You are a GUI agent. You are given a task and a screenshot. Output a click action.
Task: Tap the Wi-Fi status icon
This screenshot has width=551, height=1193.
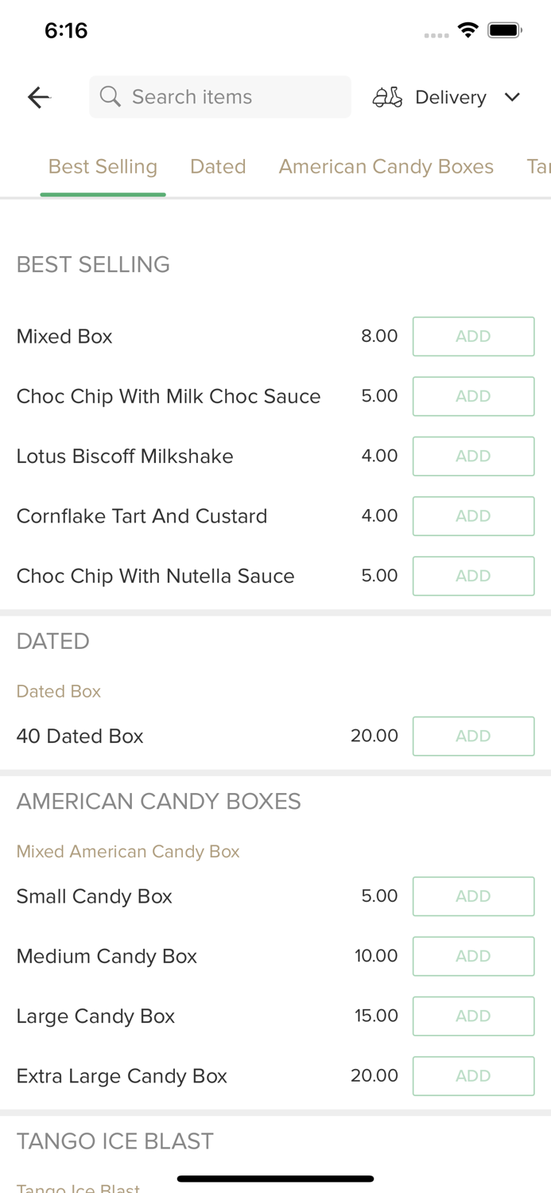(468, 30)
